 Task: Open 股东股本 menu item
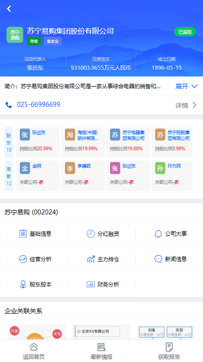click(34, 285)
